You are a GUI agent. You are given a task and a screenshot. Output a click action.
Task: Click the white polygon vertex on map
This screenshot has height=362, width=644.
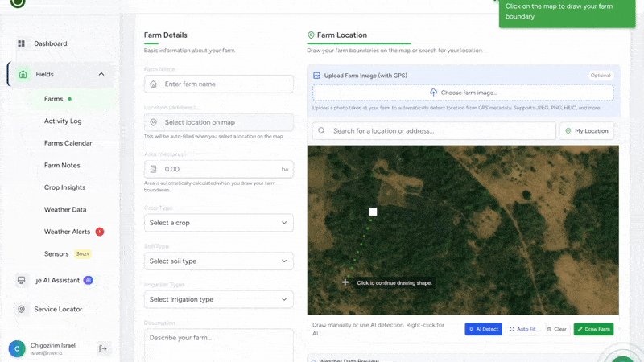(373, 212)
